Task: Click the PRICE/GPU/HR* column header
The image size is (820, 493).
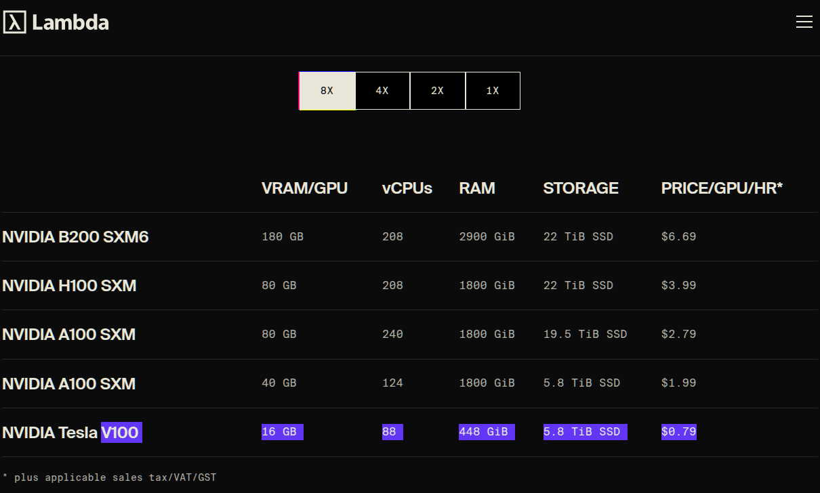Action: point(722,188)
